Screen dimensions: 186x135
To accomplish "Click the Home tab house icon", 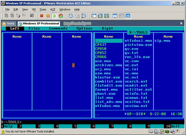I will click(x=4, y=24).
